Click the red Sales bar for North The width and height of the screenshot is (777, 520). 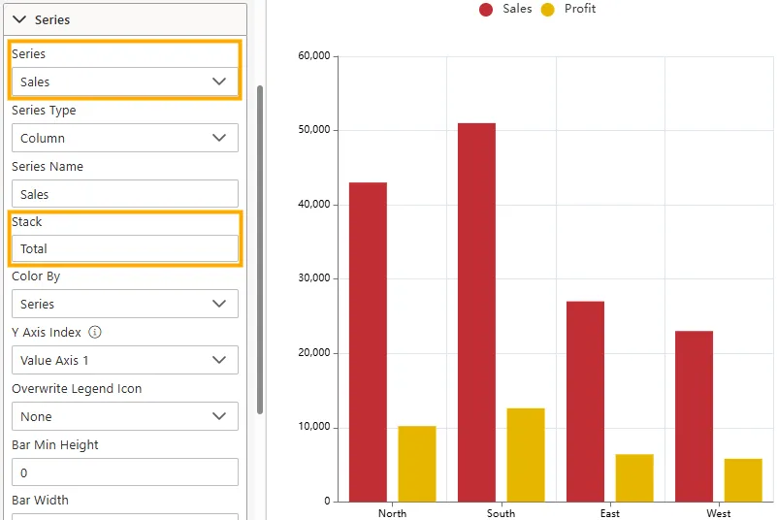tap(368, 340)
